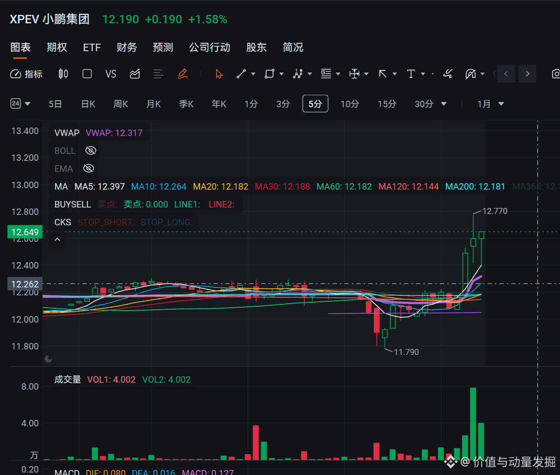Click the next toolbar page arrow
This screenshot has width=560, height=475.
click(528, 74)
